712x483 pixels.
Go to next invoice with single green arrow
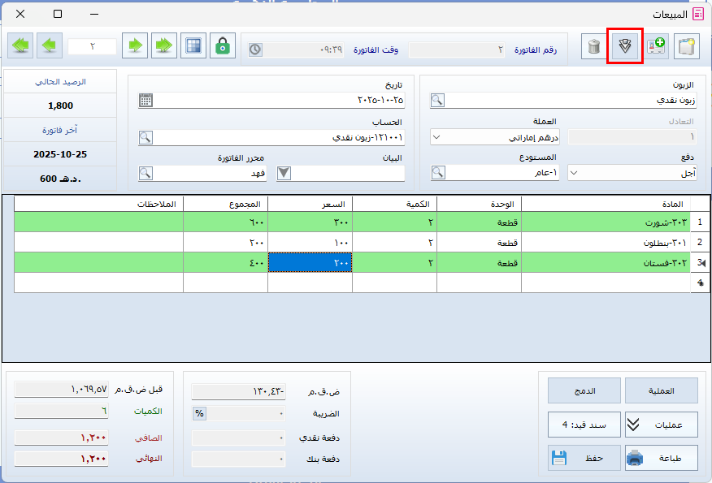click(135, 46)
